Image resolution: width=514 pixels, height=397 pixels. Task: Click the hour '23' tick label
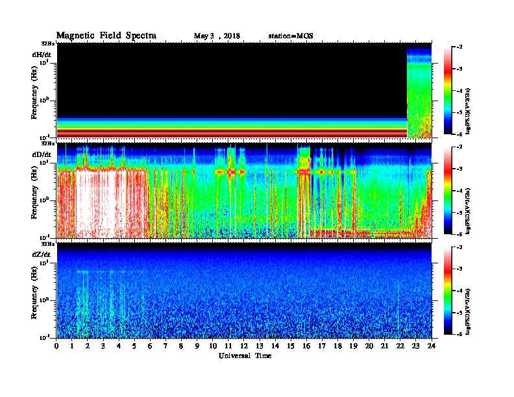pos(416,346)
